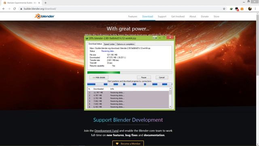Pause the download

coord(144,77)
